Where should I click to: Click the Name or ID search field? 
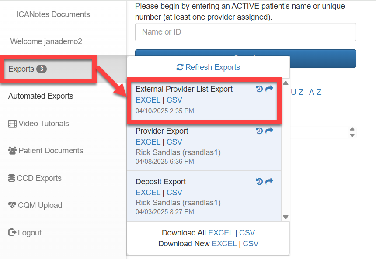[246, 32]
